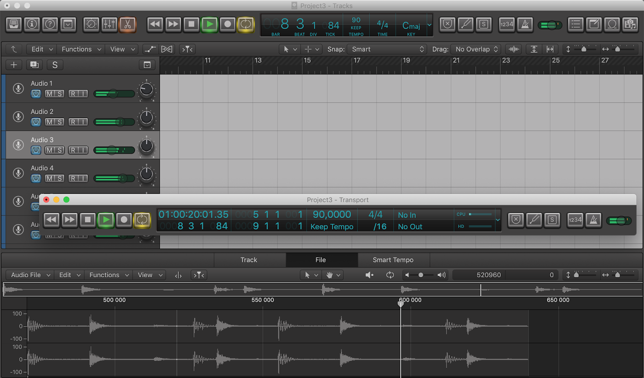
Task: Click the Prelisten speaker button
Action: coord(369,275)
